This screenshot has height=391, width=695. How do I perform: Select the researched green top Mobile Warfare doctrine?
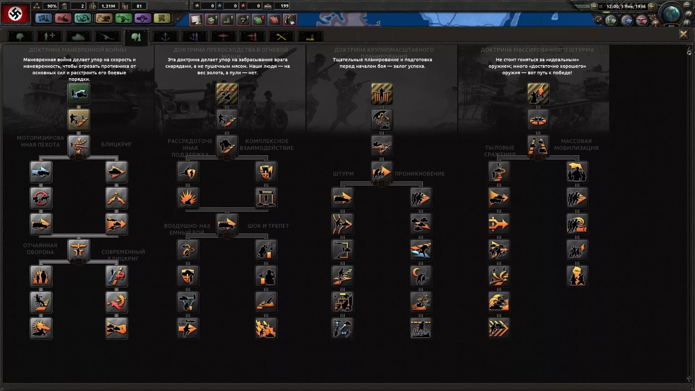click(79, 94)
